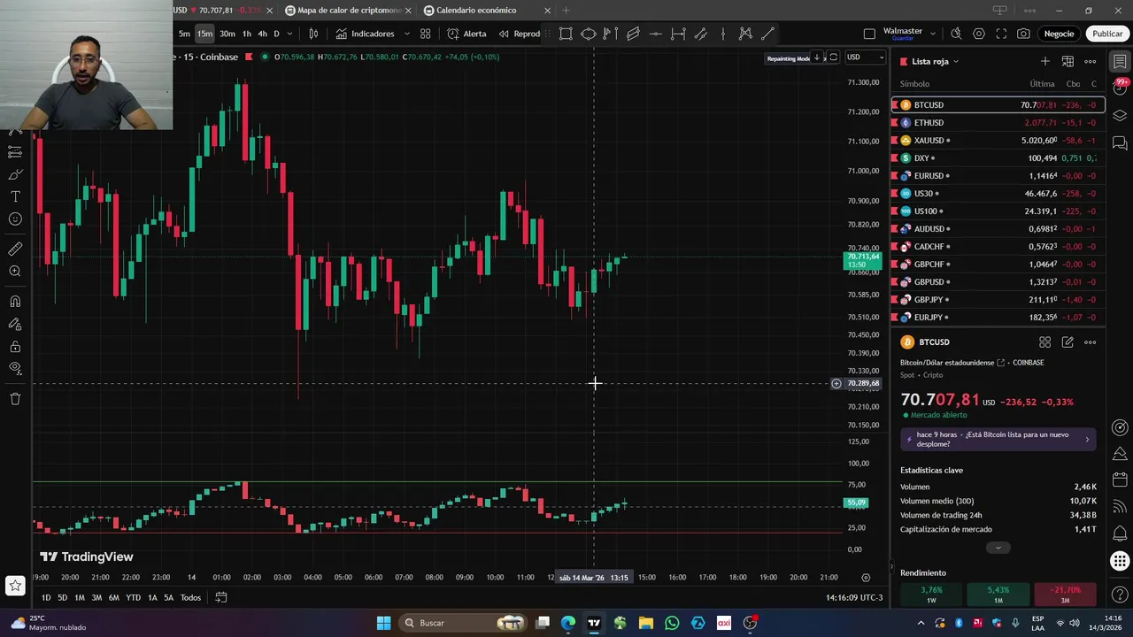
Task: Open watchlist advanced view table icon
Action: 1067,61
